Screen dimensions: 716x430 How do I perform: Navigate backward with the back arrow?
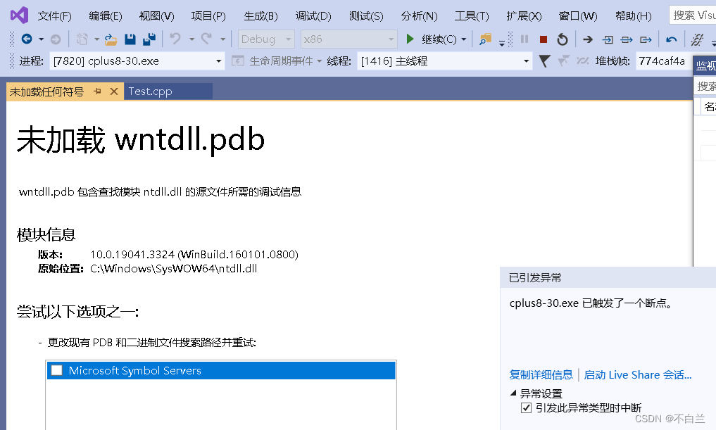(x=27, y=39)
